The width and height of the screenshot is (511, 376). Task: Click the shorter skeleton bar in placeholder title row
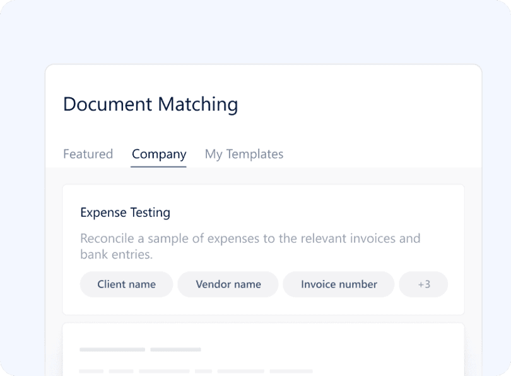[x=175, y=349]
